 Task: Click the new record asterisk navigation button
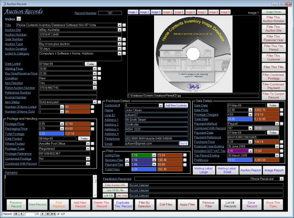(x=53, y=214)
